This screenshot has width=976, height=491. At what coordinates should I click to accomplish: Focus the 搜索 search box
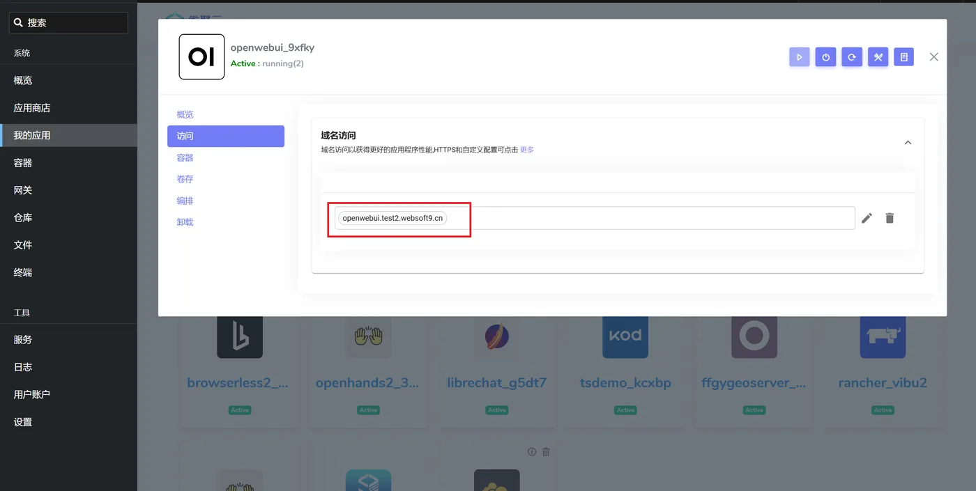click(68, 23)
